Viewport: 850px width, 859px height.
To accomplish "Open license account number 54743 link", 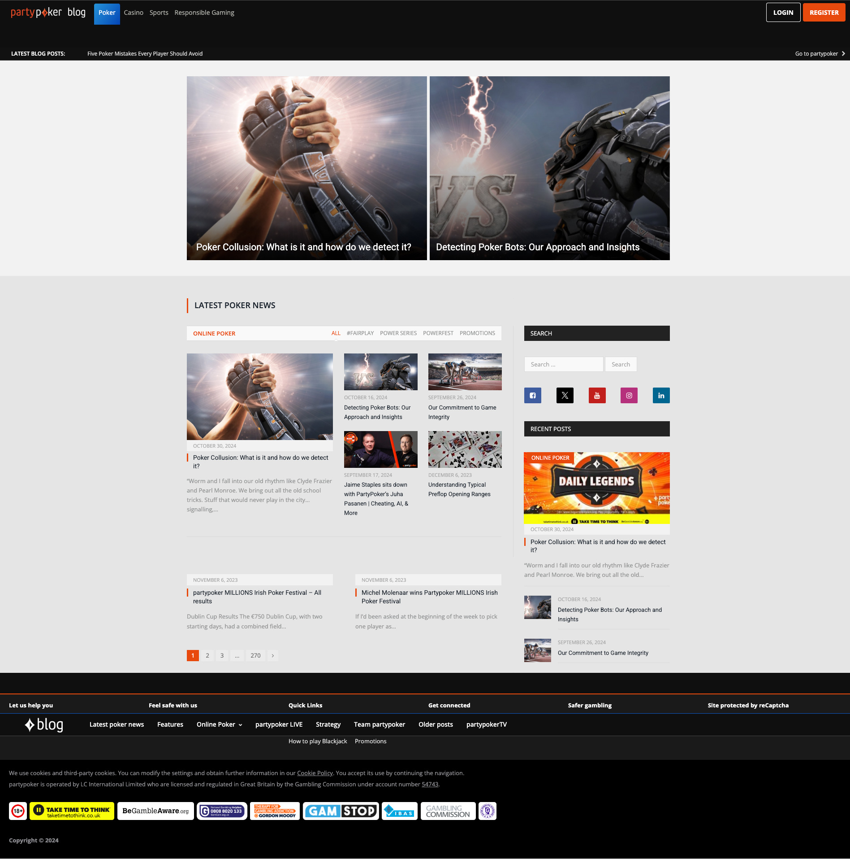I will click(430, 784).
